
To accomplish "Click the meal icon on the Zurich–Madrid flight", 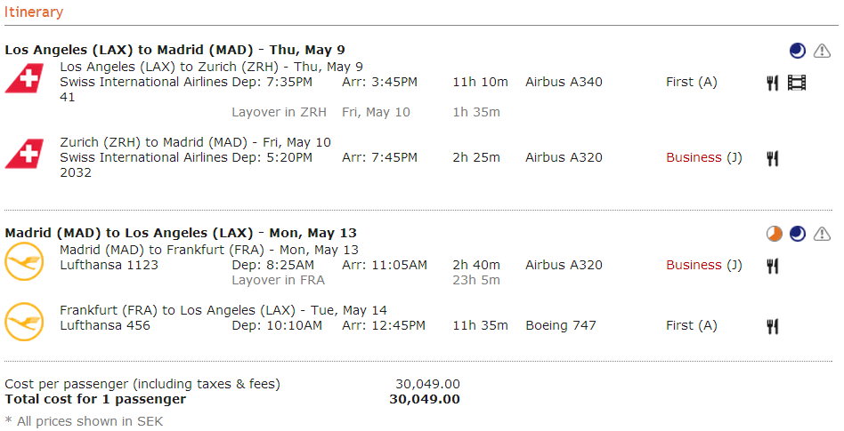I will pos(773,158).
